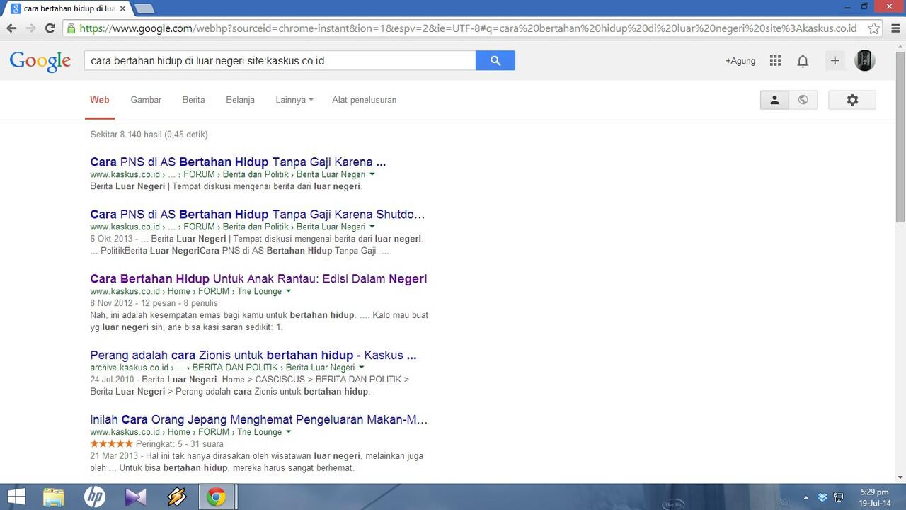Expand the Lainnya dropdown menu

coord(294,100)
